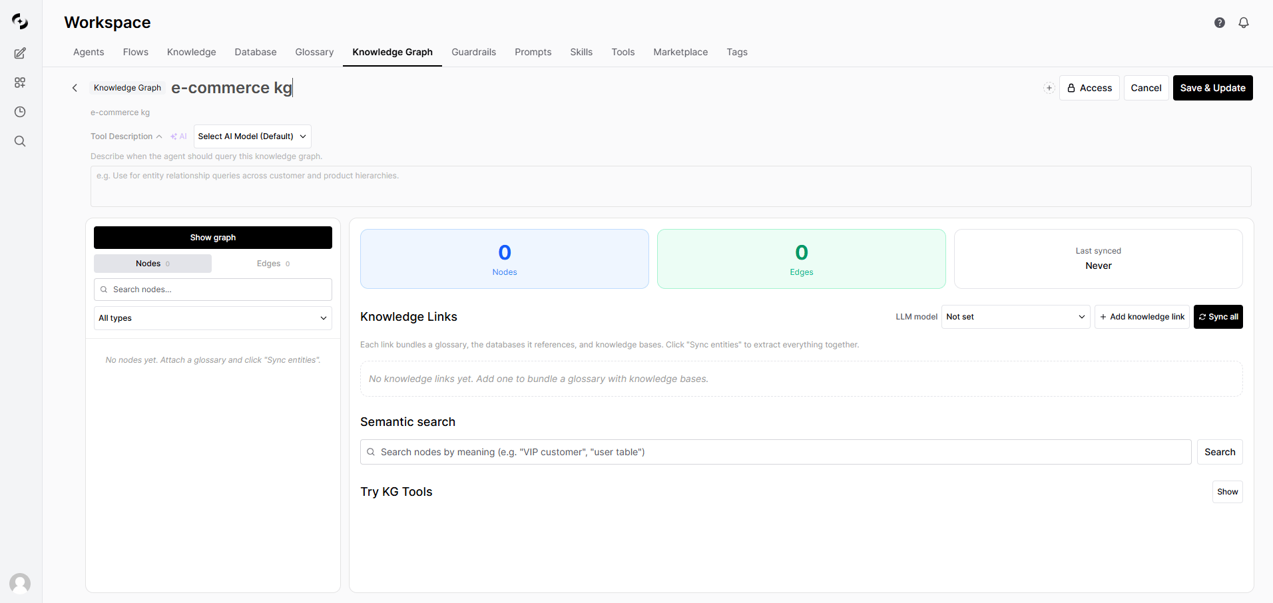The width and height of the screenshot is (1273, 603).
Task: Click the 'Knowledge Links' heading
Action: point(409,317)
